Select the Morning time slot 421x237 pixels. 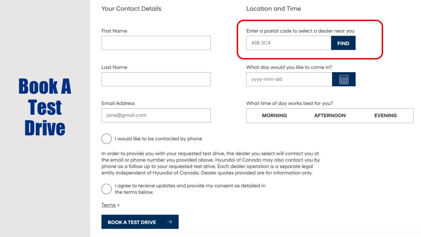pyautogui.click(x=274, y=116)
